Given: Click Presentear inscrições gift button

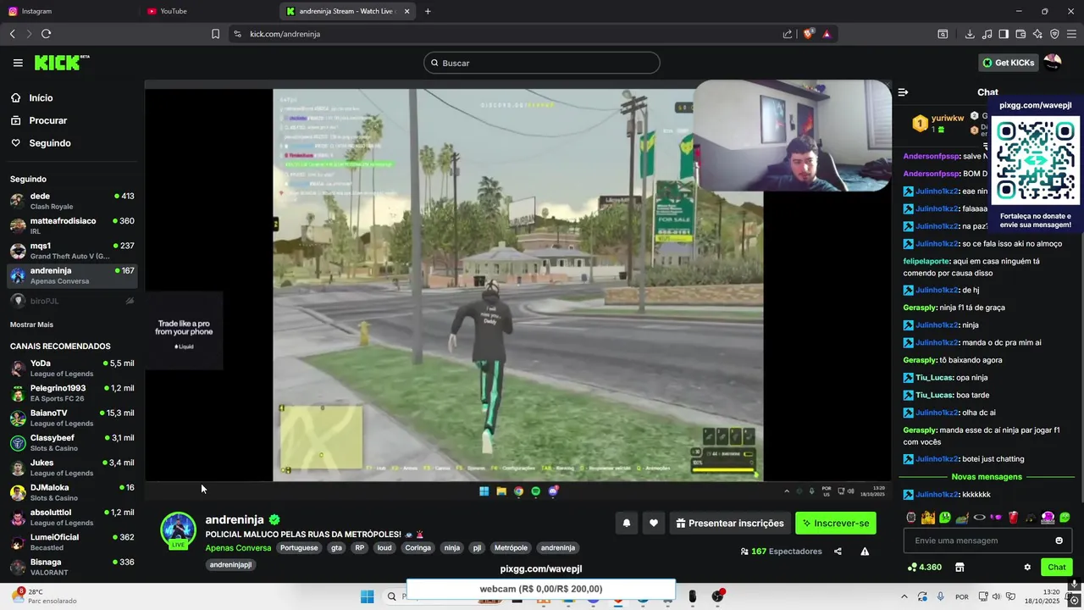Looking at the screenshot, I should point(730,524).
